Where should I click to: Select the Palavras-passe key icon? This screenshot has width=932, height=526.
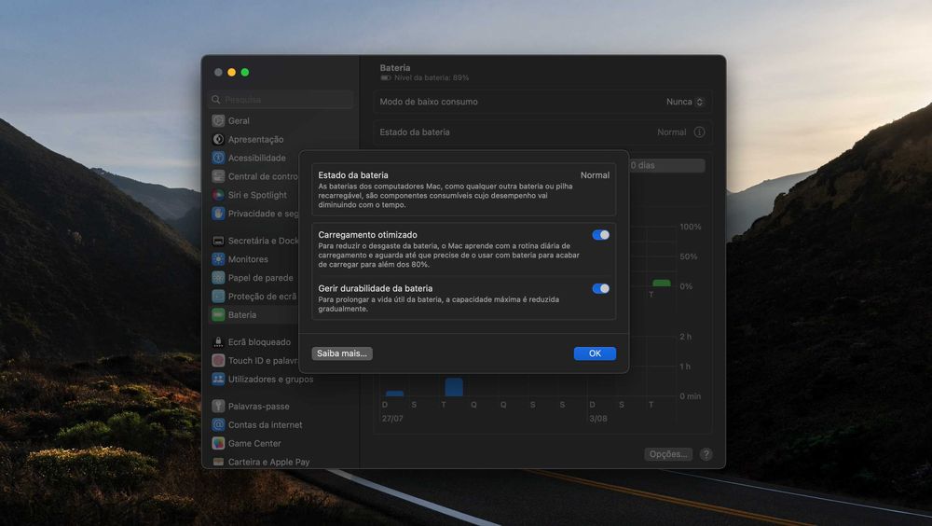tap(218, 407)
